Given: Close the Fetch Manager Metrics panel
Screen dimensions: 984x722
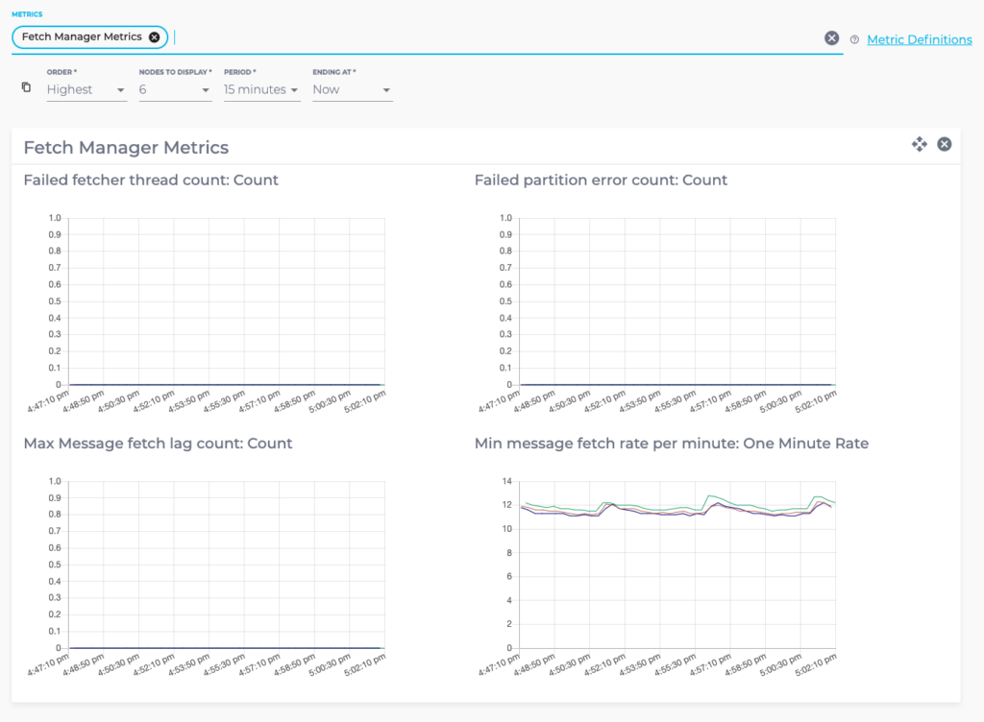Looking at the screenshot, I should 945,144.
